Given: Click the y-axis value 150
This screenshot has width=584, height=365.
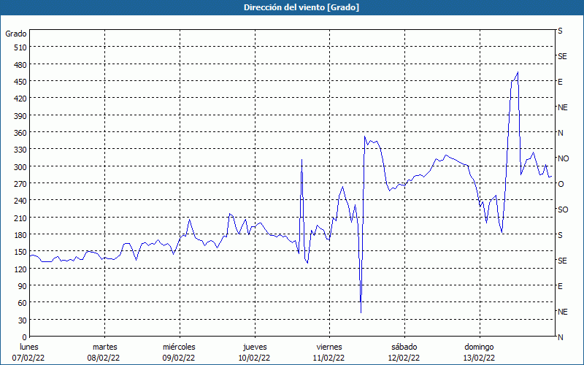Looking at the screenshot, I should point(20,252).
